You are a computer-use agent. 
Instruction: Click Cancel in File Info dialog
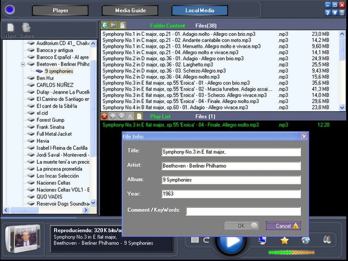coord(284,226)
